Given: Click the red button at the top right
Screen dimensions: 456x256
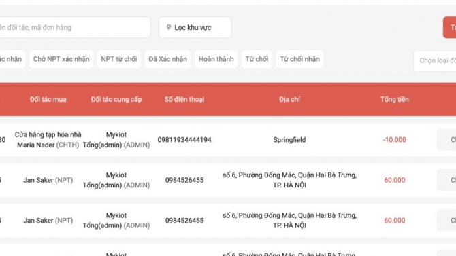Looking at the screenshot, I should [450, 27].
